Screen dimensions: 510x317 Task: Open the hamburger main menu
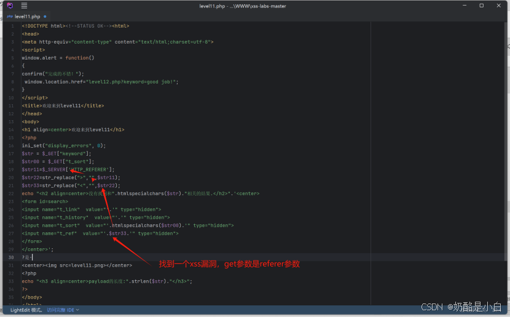tap(24, 6)
